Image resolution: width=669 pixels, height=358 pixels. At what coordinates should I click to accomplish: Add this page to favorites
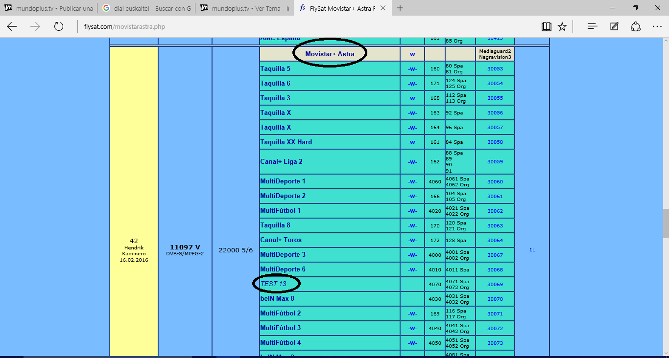pos(562,26)
